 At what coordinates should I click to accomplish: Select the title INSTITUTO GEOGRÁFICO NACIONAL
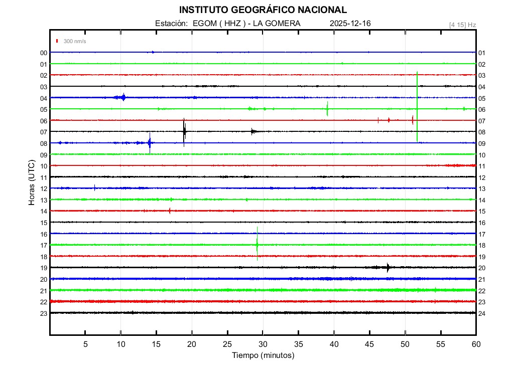[x=263, y=10]
